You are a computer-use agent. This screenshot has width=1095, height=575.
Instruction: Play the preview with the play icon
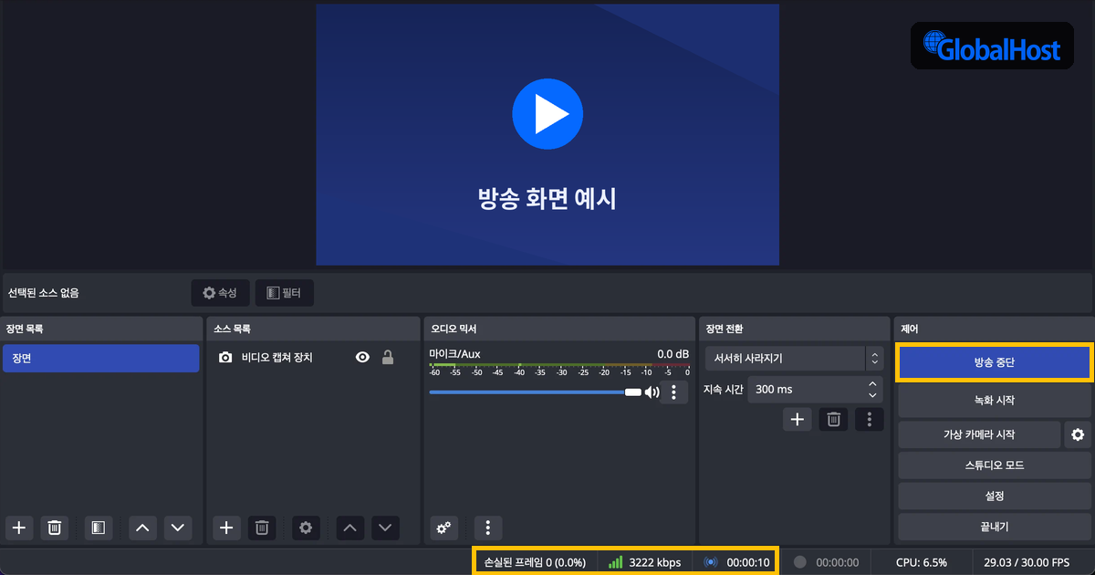point(547,114)
